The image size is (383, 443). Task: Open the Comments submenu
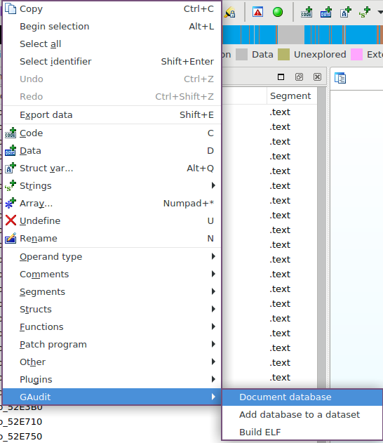[112, 274]
